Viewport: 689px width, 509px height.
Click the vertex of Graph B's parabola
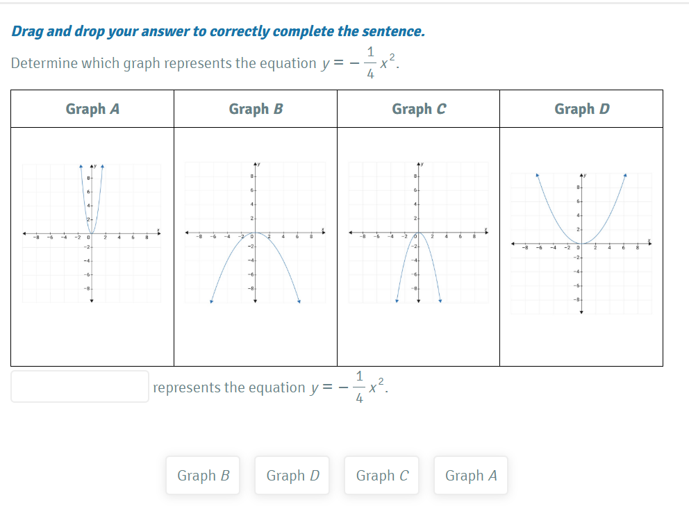(x=256, y=233)
